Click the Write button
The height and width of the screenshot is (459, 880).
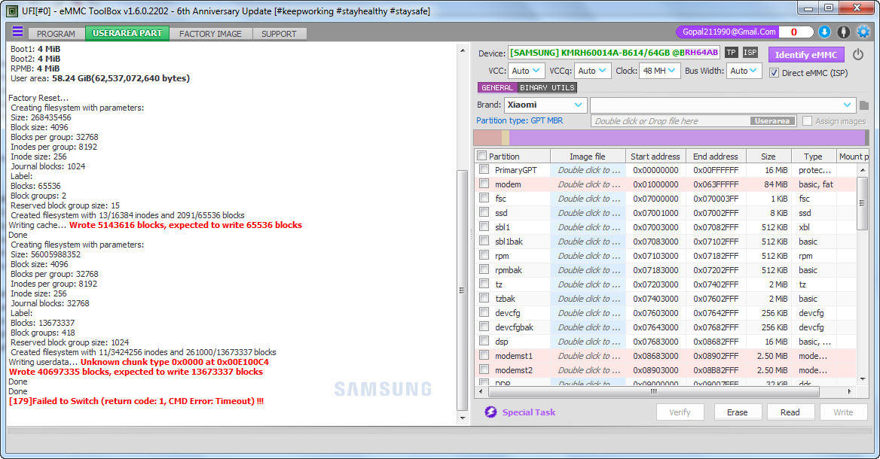click(843, 412)
